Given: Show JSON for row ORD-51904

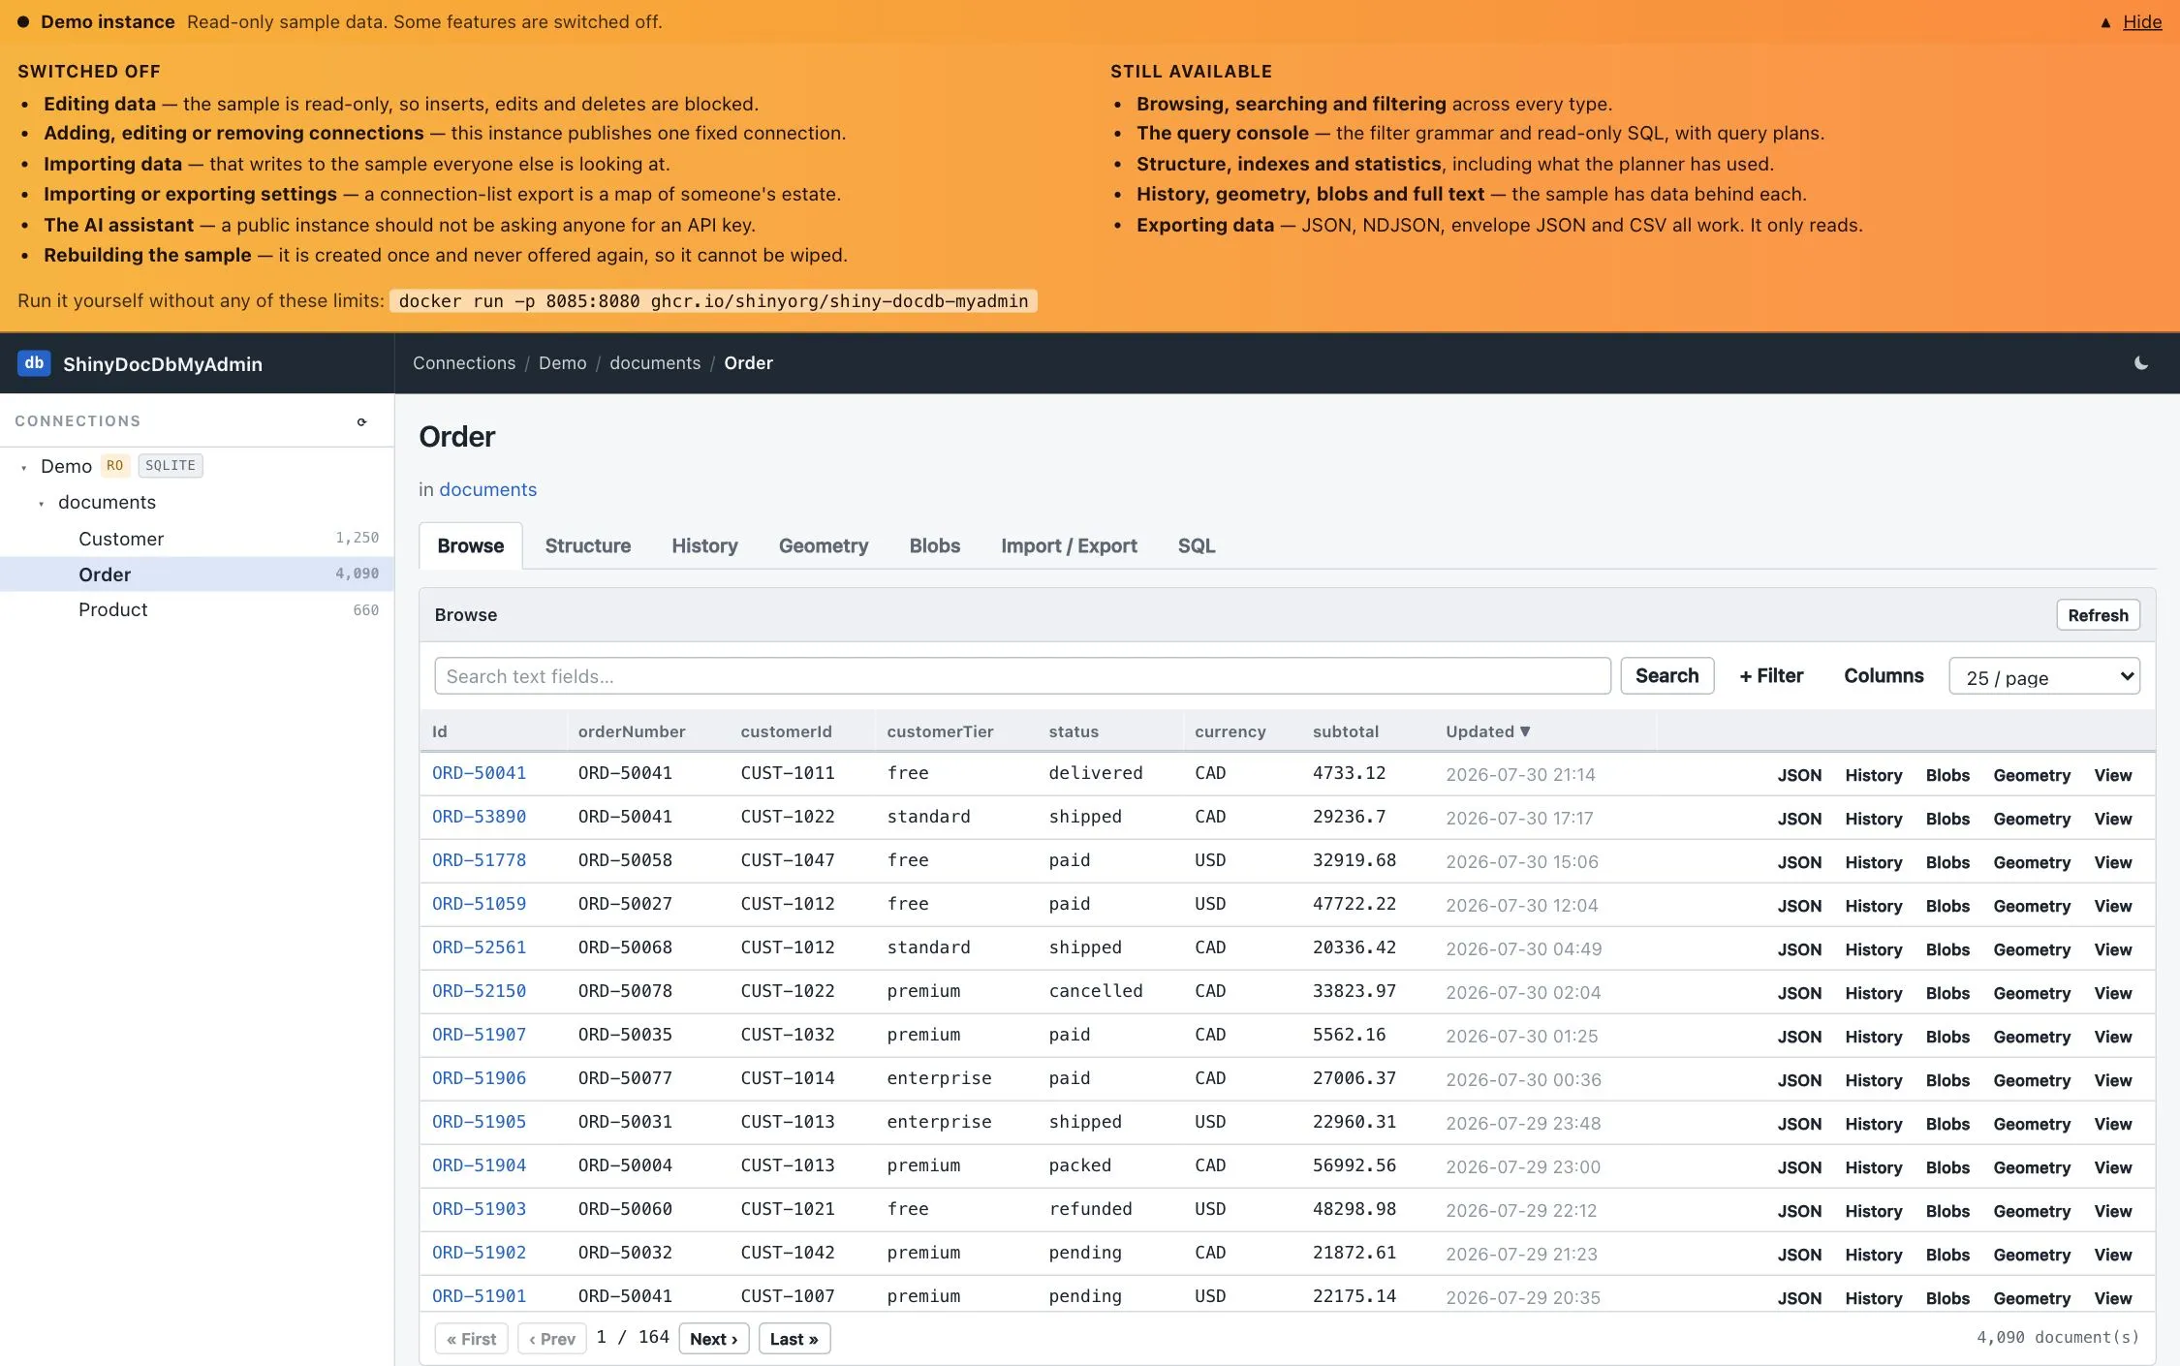Looking at the screenshot, I should [x=1799, y=1167].
